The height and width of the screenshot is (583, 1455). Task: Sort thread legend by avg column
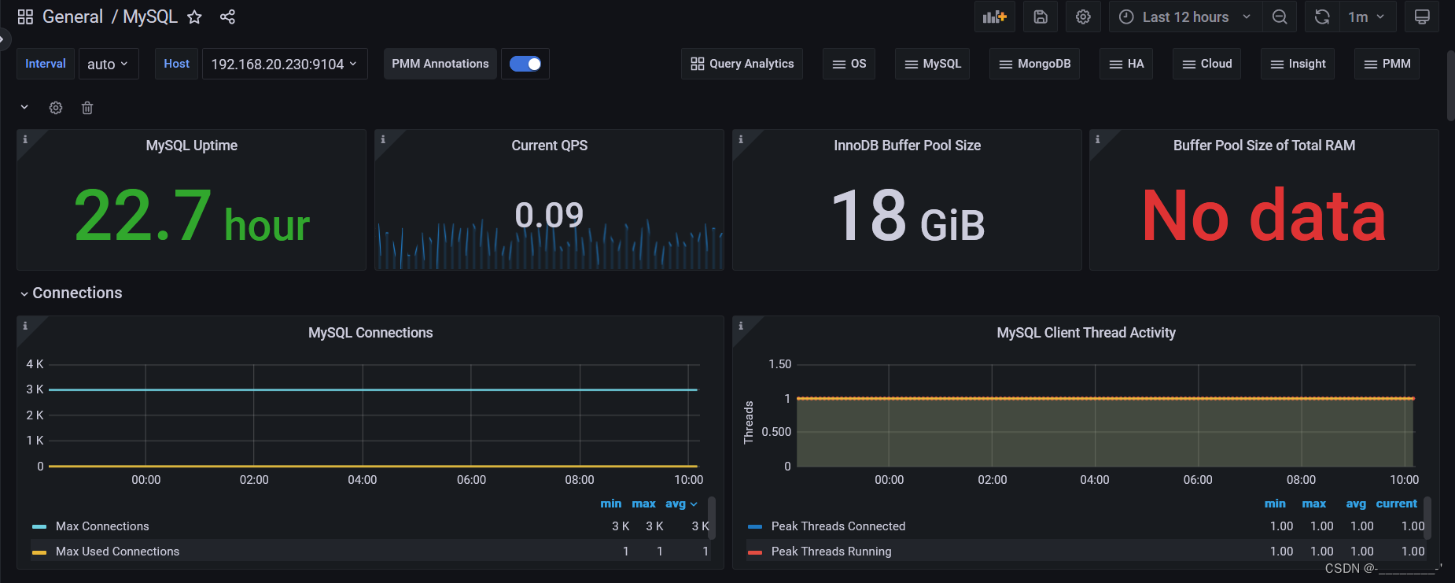pyautogui.click(x=1356, y=504)
